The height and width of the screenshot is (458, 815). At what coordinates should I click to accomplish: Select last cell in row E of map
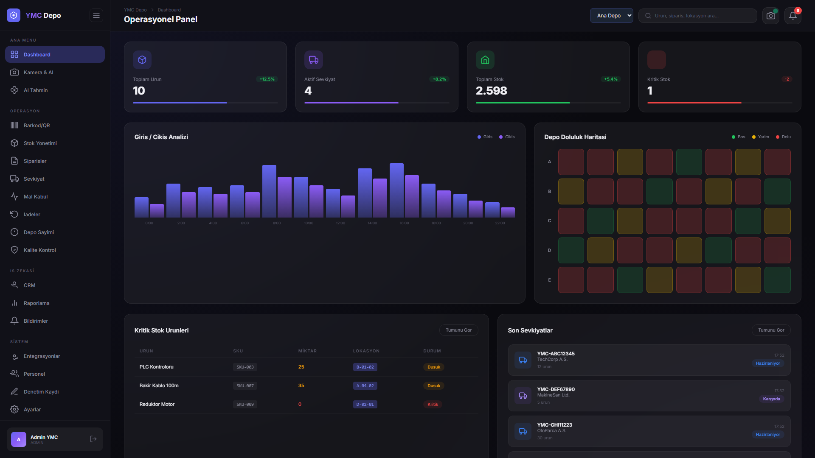tap(778, 280)
